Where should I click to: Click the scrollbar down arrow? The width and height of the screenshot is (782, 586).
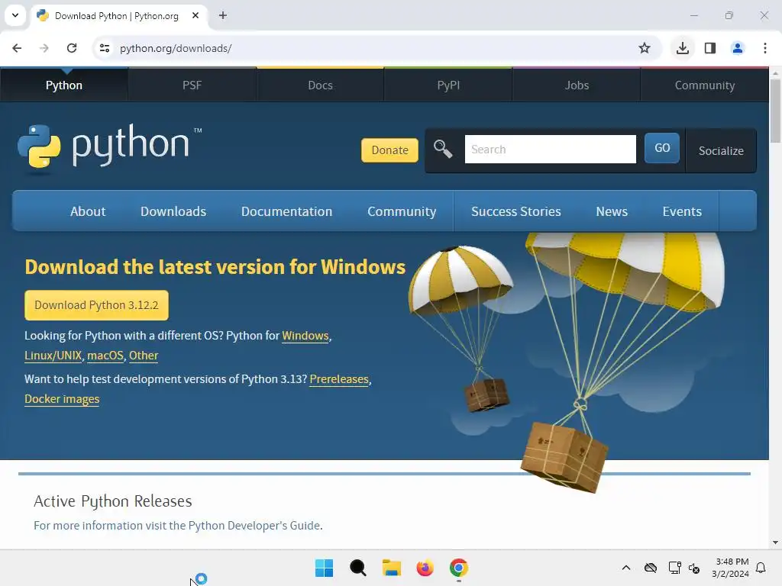[775, 543]
